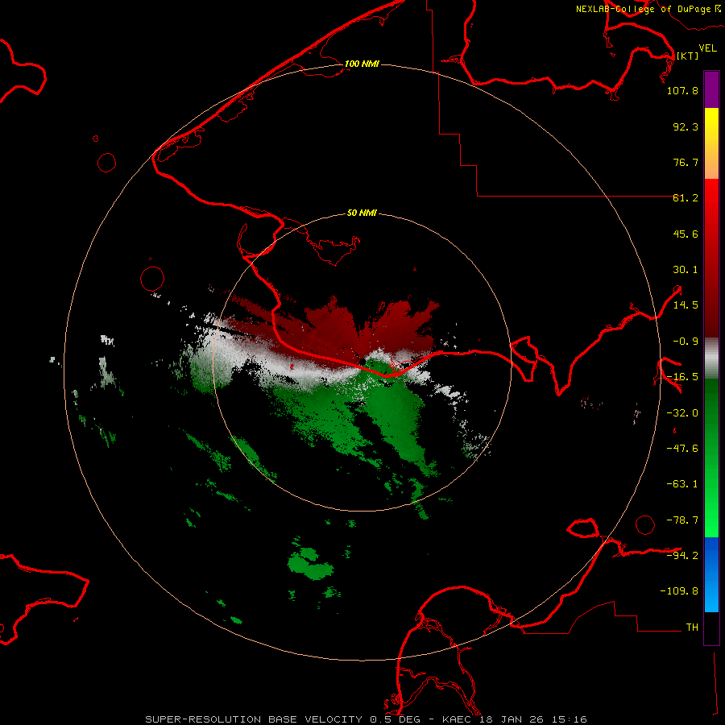Click the -63.1 legend value
This screenshot has width=725, height=725.
click(682, 484)
